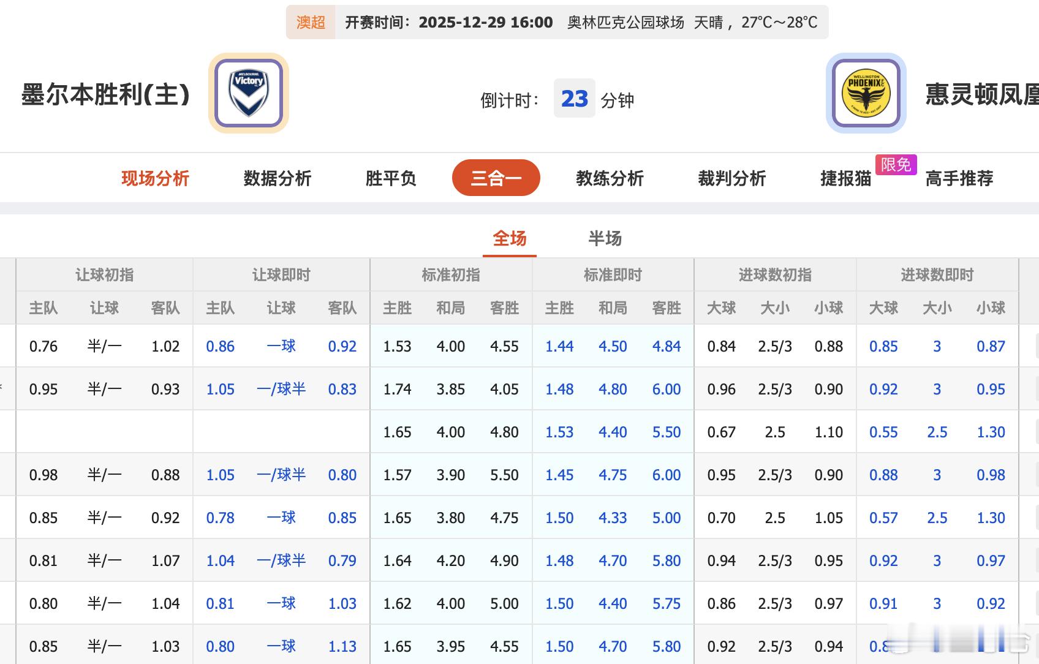The image size is (1039, 664).
Task: Open the 胜平负 analysis tab
Action: pos(390,178)
